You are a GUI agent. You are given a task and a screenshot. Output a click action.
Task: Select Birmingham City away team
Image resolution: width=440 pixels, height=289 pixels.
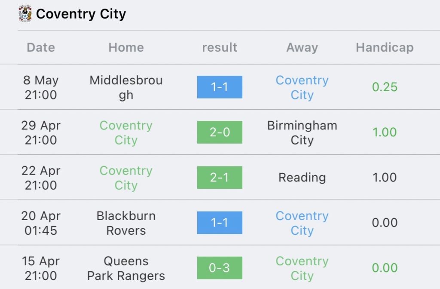pyautogui.click(x=302, y=132)
